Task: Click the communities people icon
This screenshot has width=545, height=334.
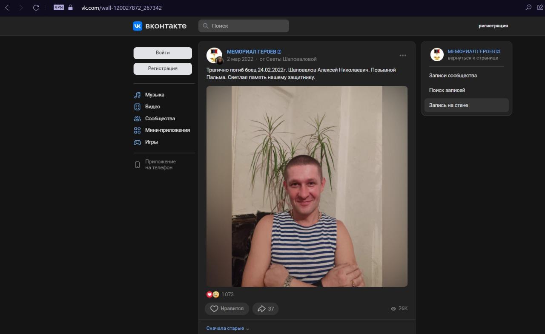Action: click(137, 119)
